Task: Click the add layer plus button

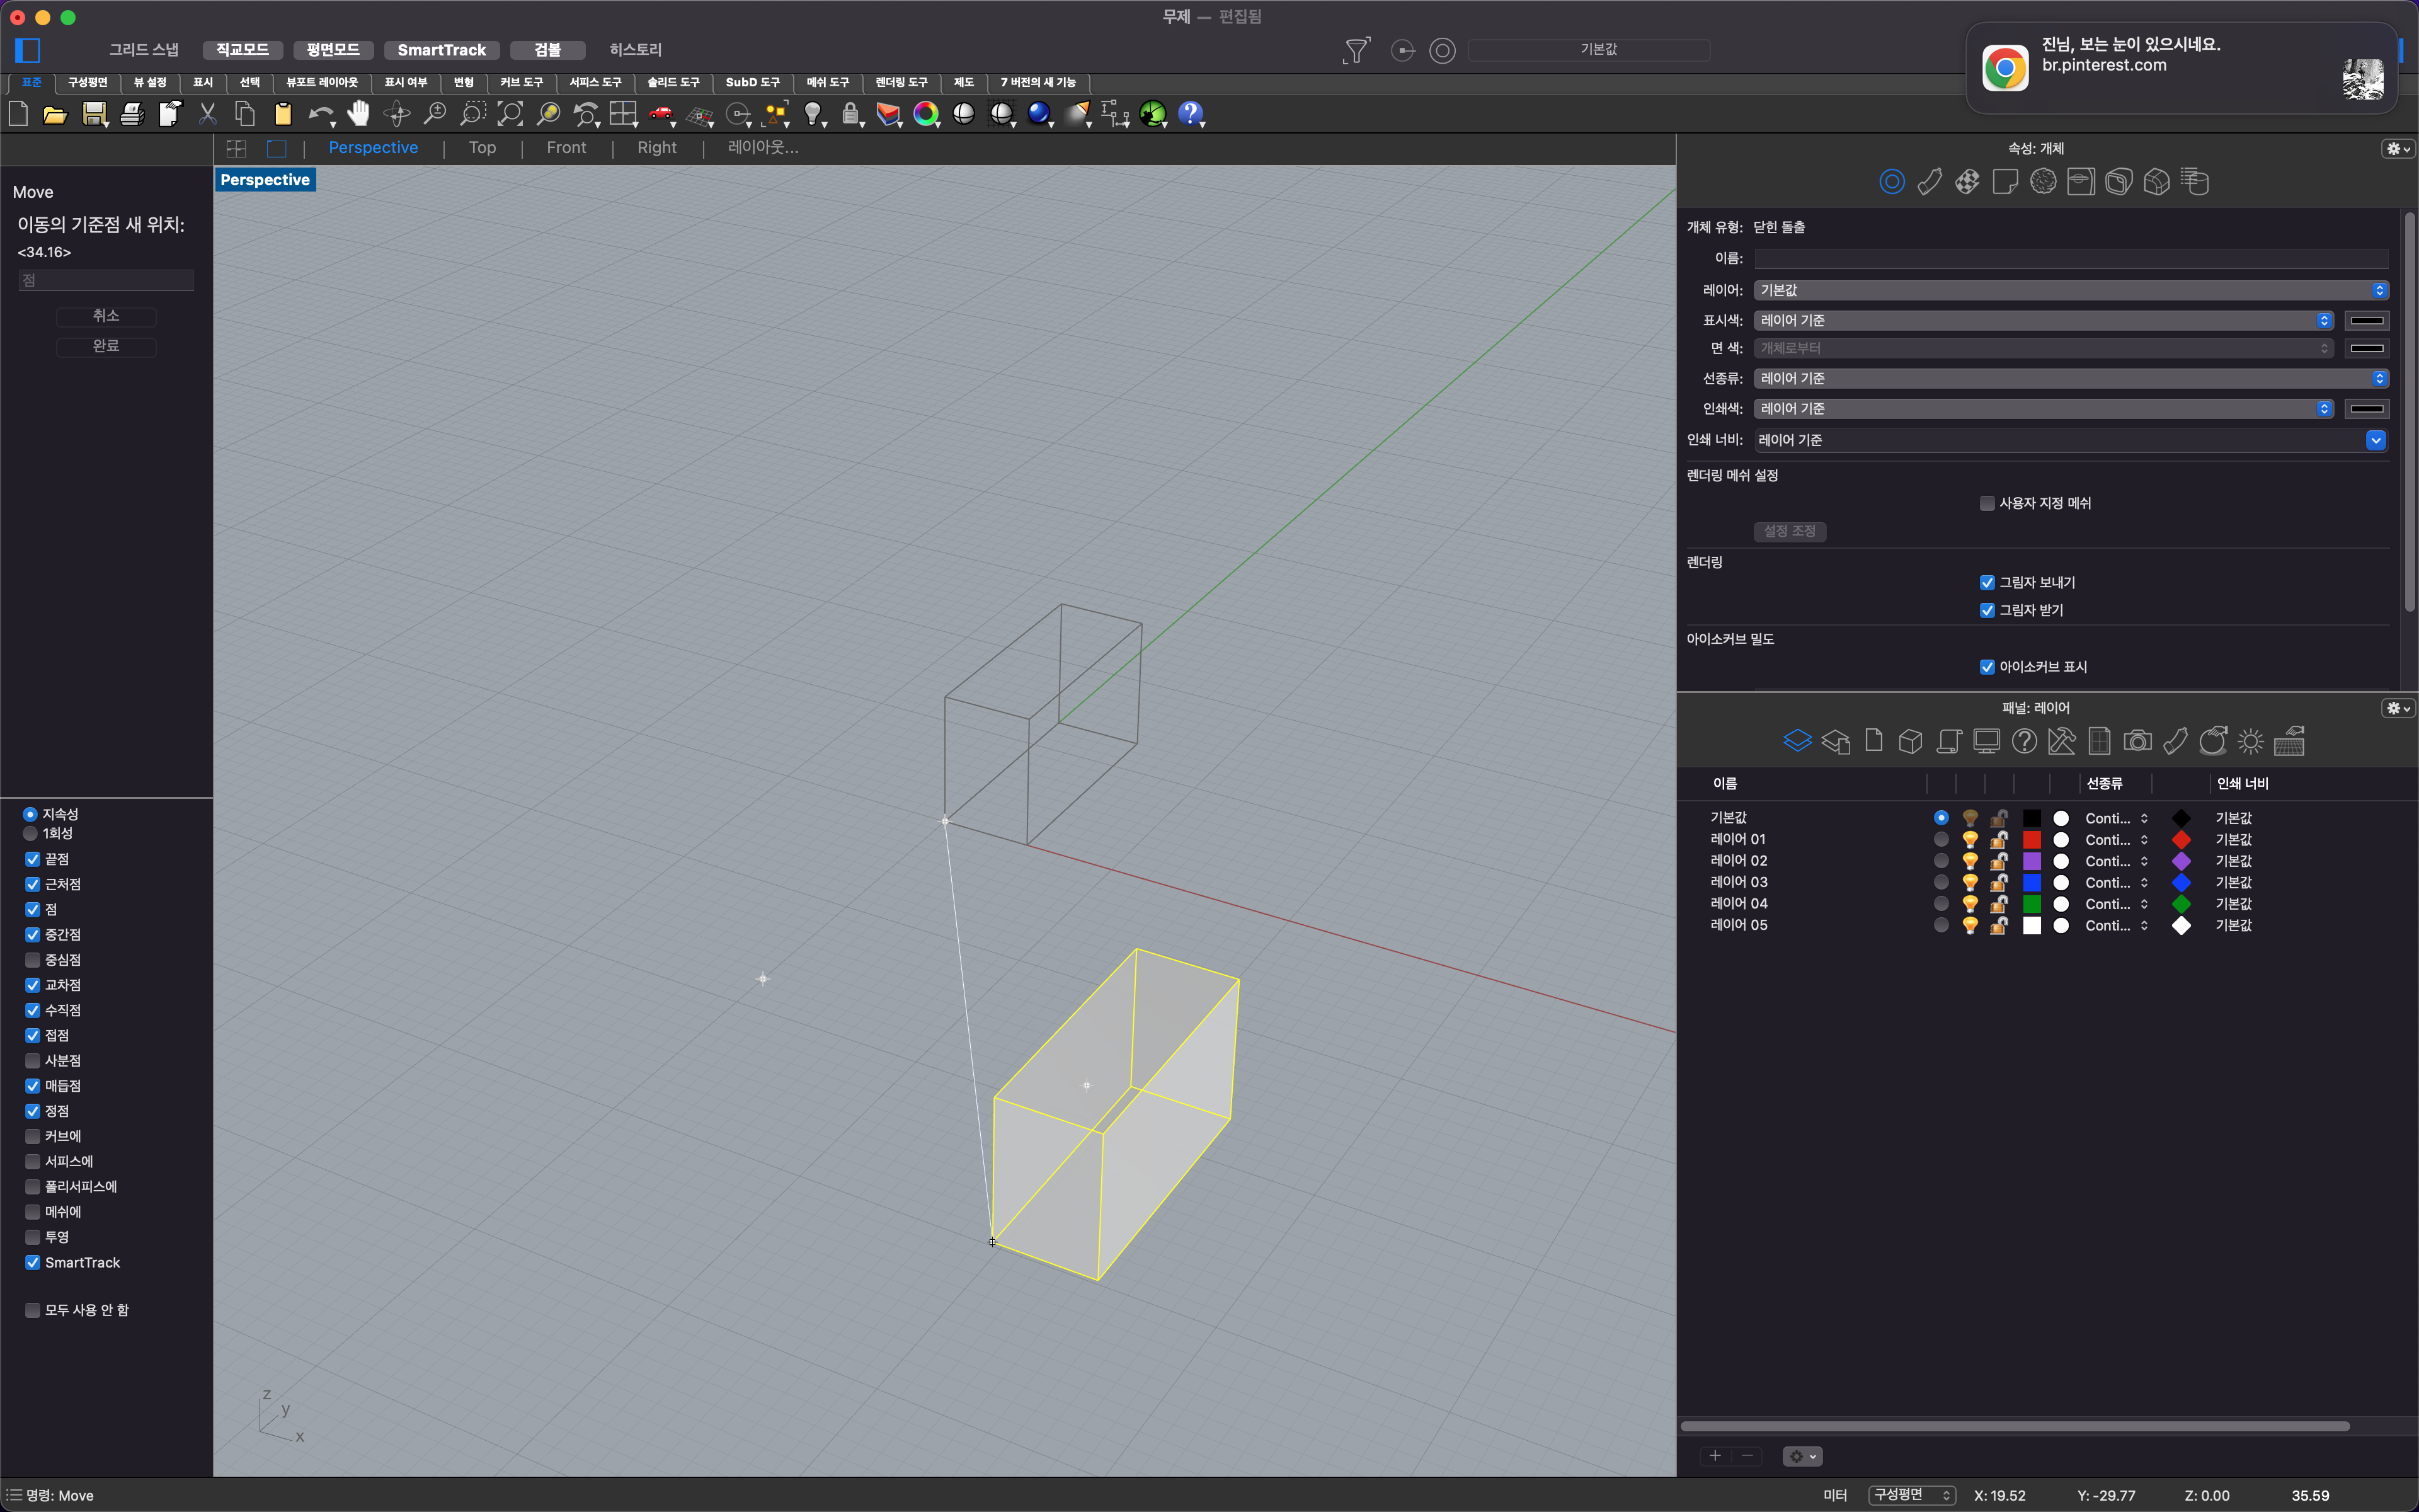Action: pos(1714,1456)
